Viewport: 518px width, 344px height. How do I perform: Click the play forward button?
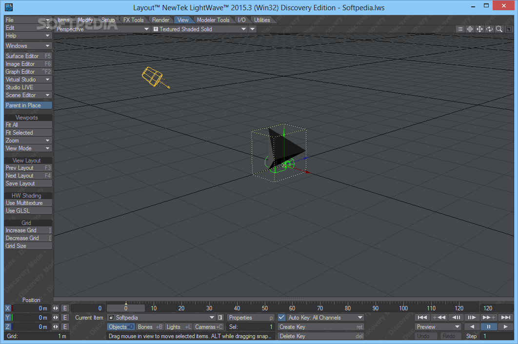click(506, 326)
